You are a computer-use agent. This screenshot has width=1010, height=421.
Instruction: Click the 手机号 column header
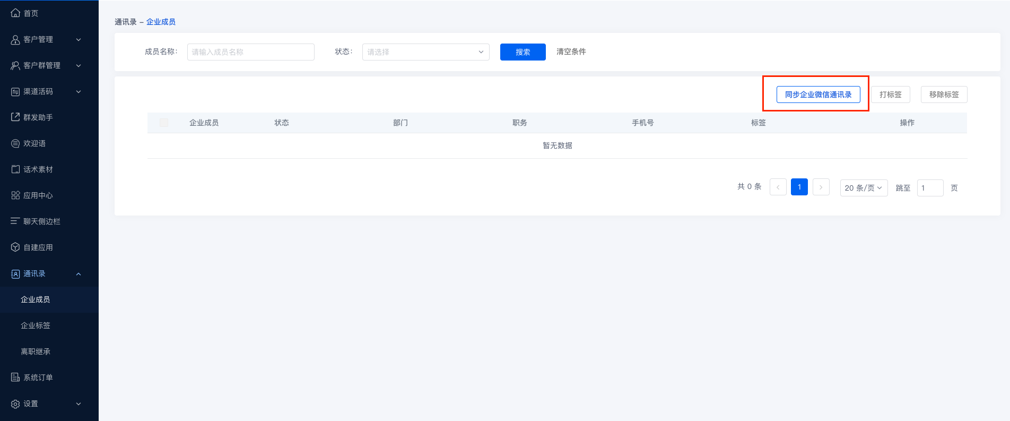coord(643,123)
